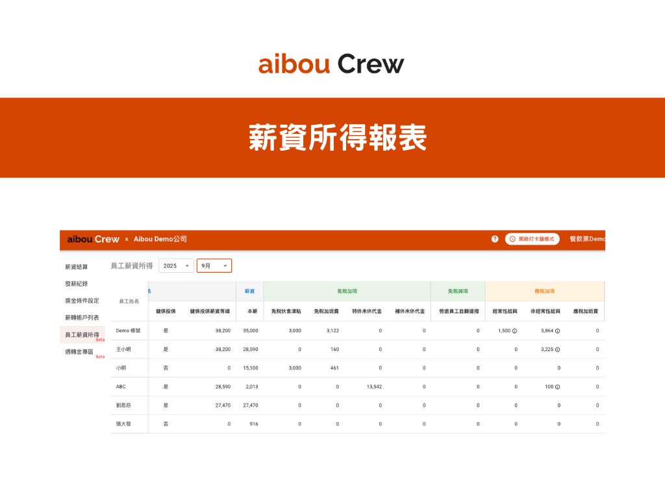Image resolution: width=665 pixels, height=499 pixels.
Task: Select the 張大發 employee name
Action: click(123, 424)
